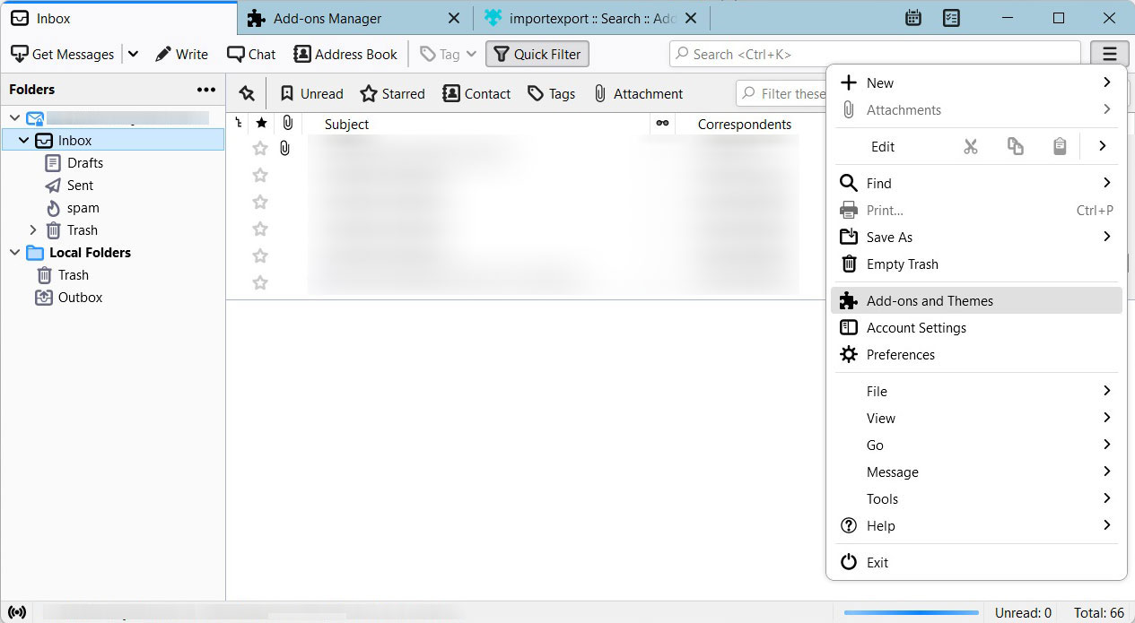Screen dimensions: 1135x623
Task: Open the View submenu
Action: pyautogui.click(x=976, y=418)
